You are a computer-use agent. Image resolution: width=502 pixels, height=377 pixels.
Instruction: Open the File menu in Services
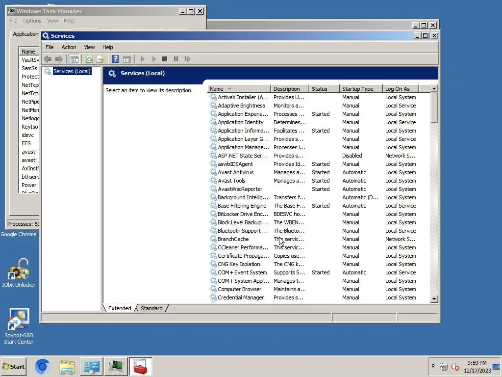(50, 47)
